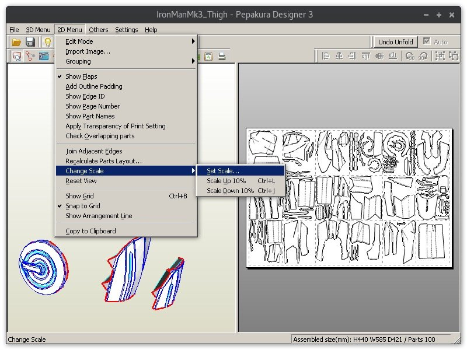Choose the join/disjoin edge tool icon
467x350 pixels.
[30, 56]
